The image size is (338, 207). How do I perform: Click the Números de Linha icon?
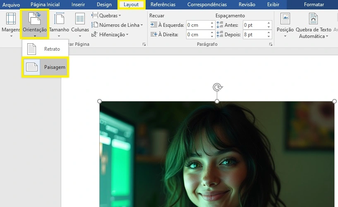coord(95,25)
